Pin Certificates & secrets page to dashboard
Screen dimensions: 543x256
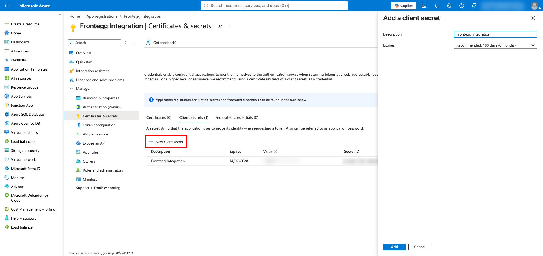pos(220,26)
